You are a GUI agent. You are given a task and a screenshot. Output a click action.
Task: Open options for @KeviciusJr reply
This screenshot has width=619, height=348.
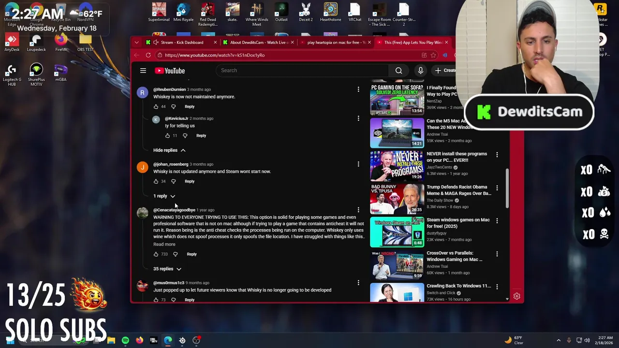358,118
